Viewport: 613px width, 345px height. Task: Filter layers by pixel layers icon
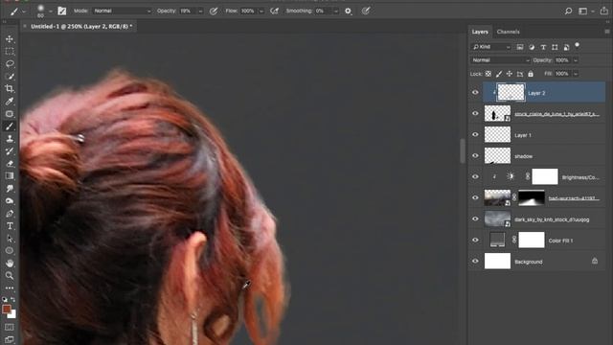click(520, 47)
